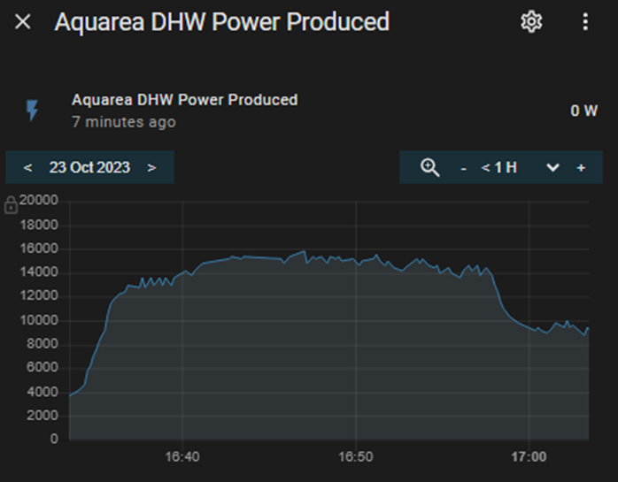The width and height of the screenshot is (618, 482).
Task: Click the lightning bolt sensor icon
Action: point(32,111)
